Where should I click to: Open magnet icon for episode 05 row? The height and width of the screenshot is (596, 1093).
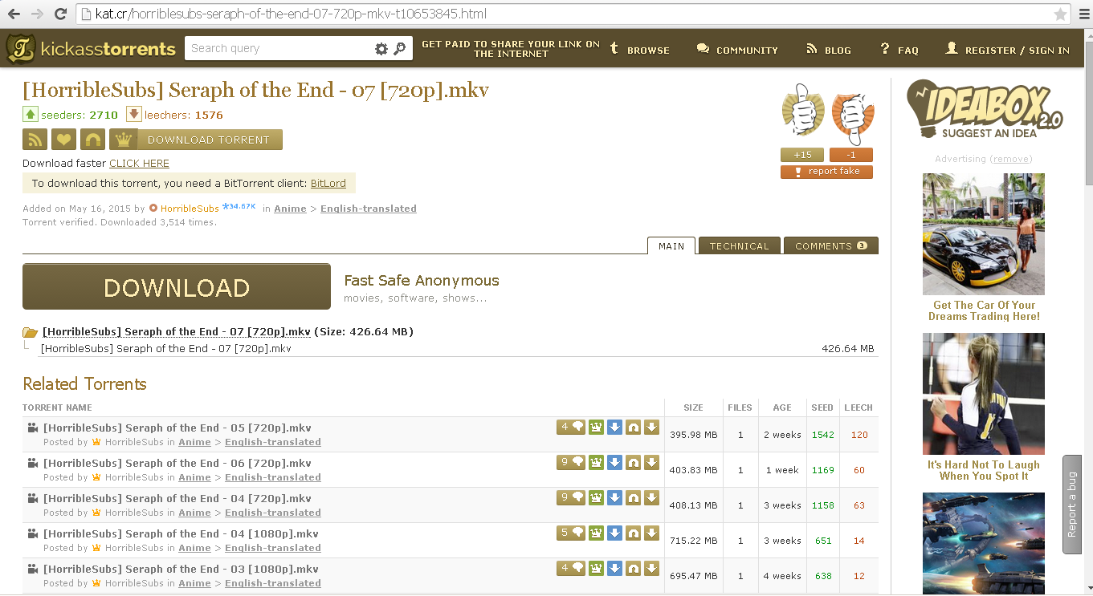633,427
